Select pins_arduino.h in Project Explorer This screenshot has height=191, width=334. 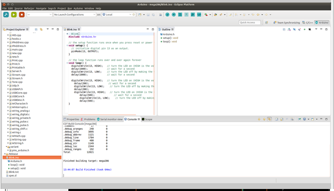[21, 150]
